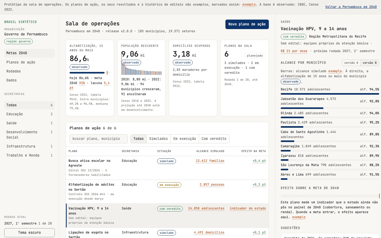Filter by Trabalho e Renda secretaria
The height and width of the screenshot is (238, 381).
[29, 155]
